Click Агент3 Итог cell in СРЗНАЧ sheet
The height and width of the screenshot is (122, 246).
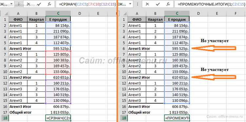coord(27,107)
